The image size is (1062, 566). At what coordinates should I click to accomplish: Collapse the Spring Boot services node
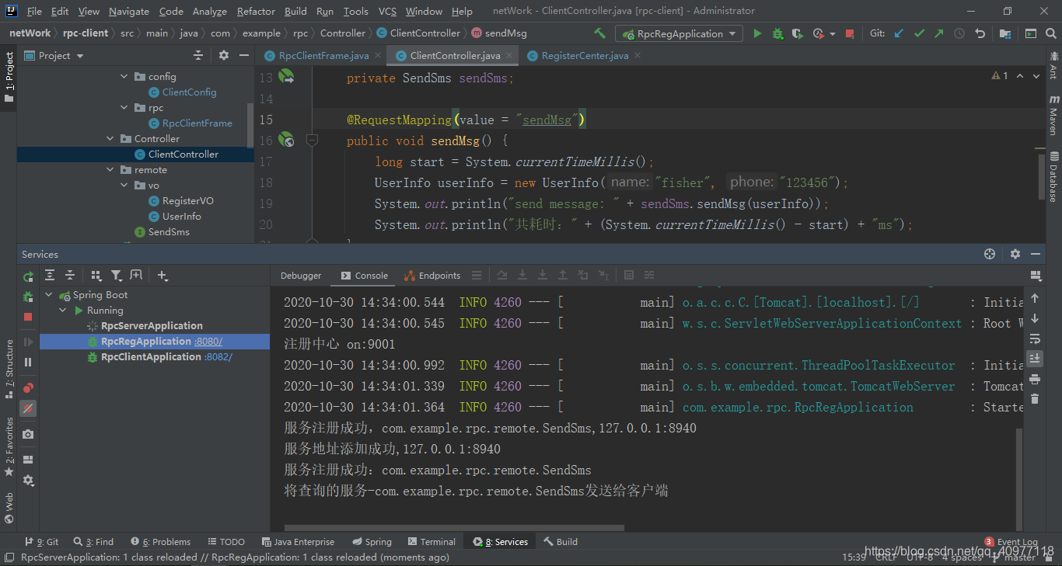pyautogui.click(x=49, y=294)
